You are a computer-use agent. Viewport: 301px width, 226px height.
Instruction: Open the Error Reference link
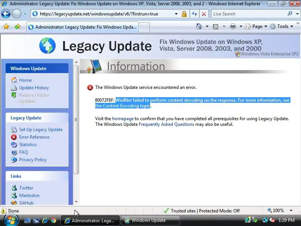[34, 137]
